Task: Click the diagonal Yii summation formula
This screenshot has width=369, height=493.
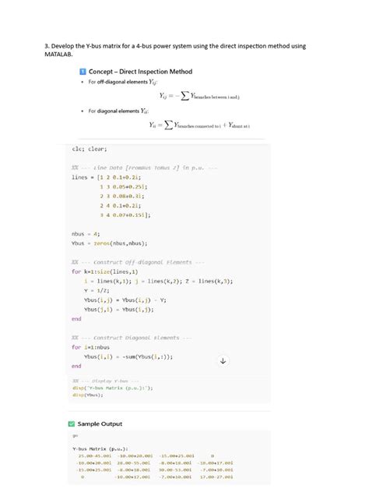Action: tap(199, 125)
